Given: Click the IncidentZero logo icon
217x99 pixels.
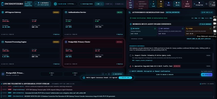Looking at the screenshot, I should pyautogui.click(x=2, y=4).
